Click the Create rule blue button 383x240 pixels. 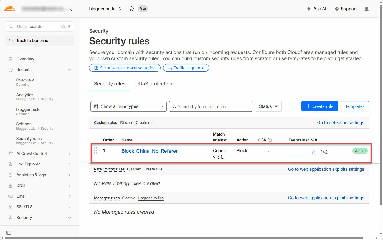(320, 106)
